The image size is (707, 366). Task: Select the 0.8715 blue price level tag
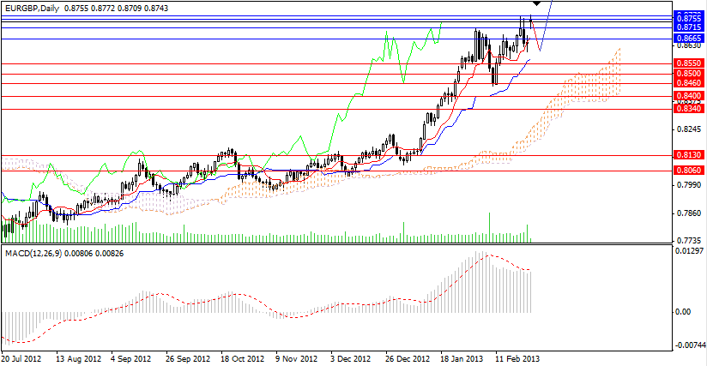click(x=686, y=27)
